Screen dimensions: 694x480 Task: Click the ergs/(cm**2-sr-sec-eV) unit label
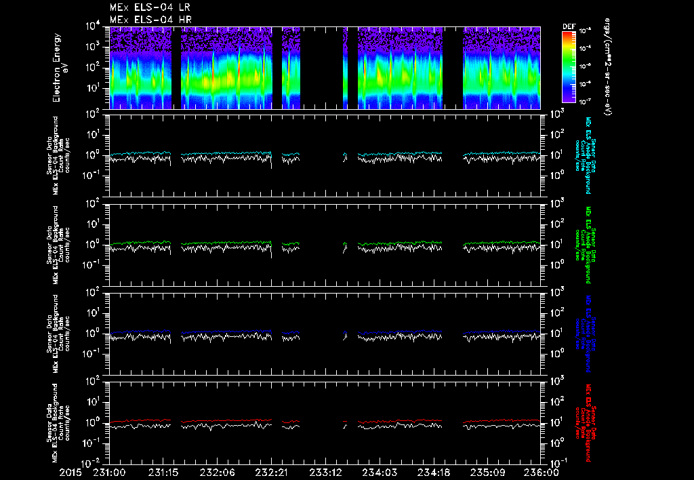[x=609, y=67]
